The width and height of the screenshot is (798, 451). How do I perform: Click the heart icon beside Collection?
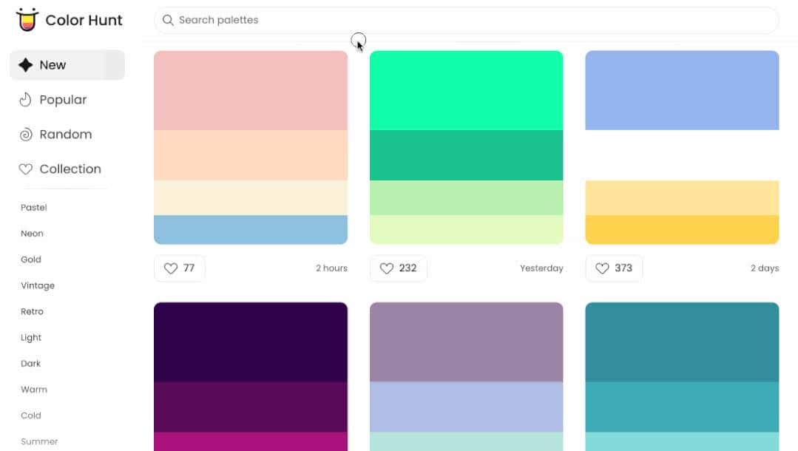click(25, 169)
